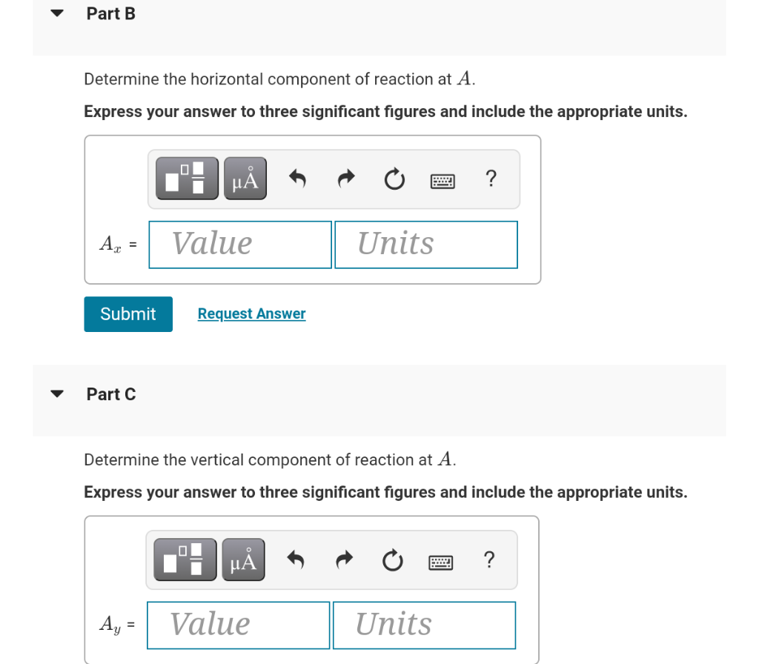Viewport: 759px width, 664px height.
Task: Submit the Part B answer
Action: 127,313
